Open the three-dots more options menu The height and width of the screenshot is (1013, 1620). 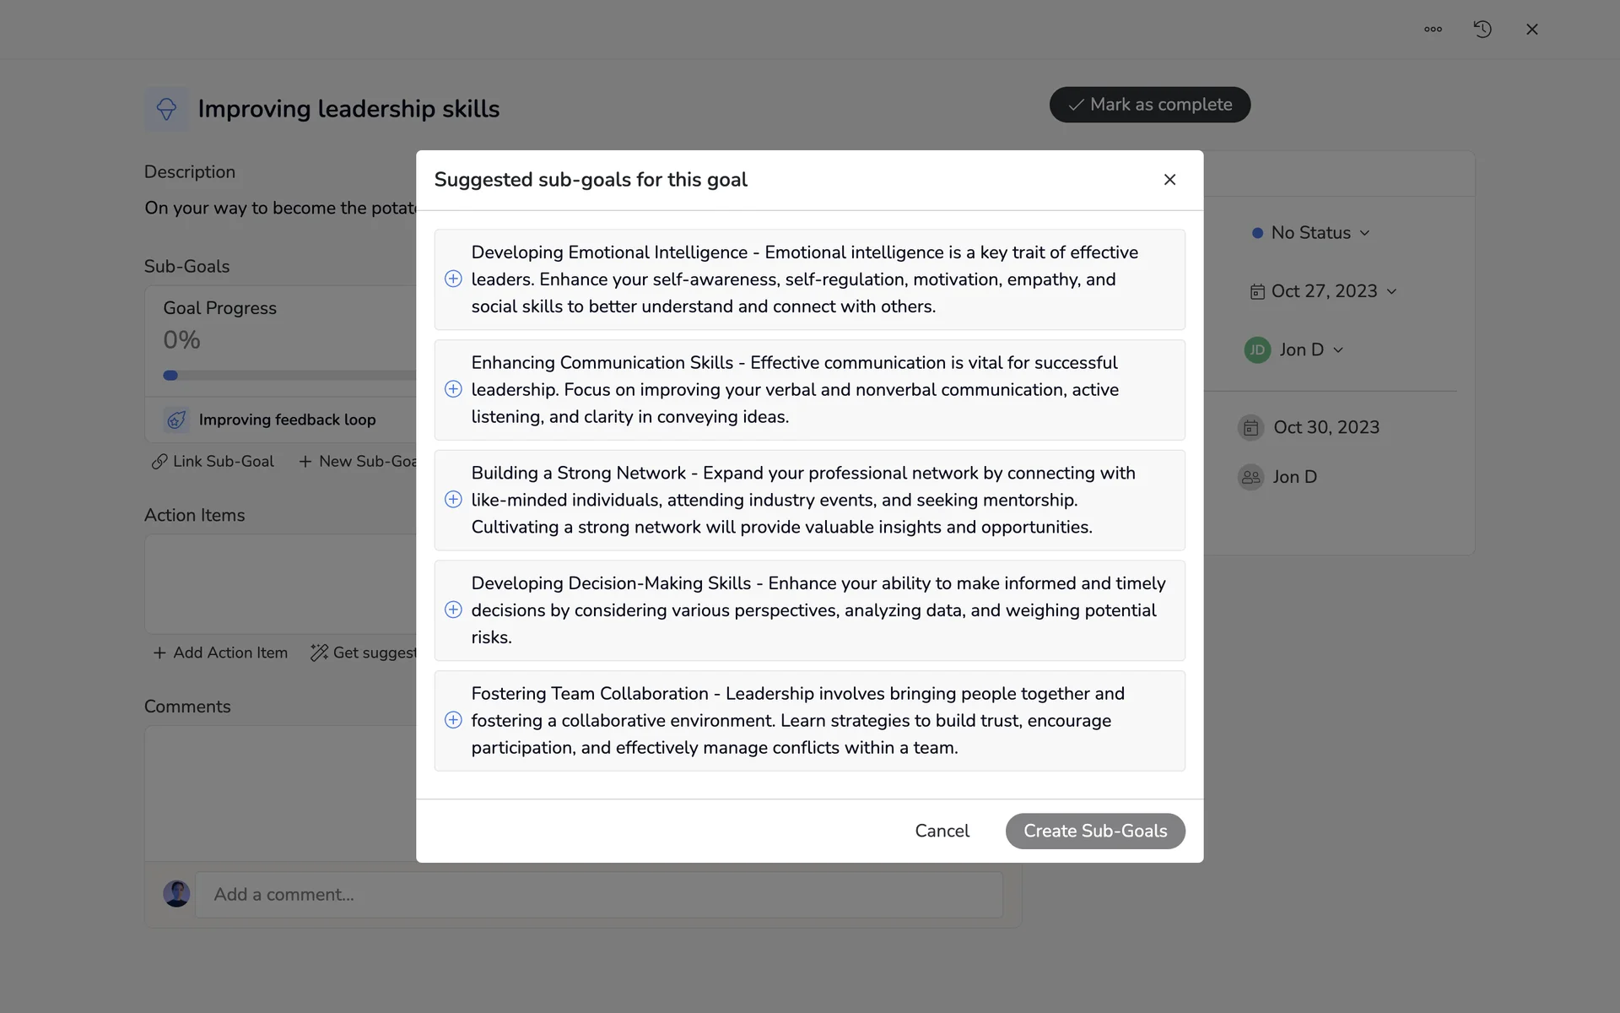coord(1433,30)
